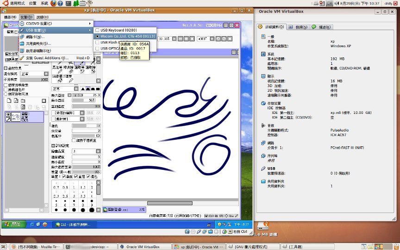Select the bucket tool (油漆桶) in SAI
The image size is (400, 250).
57,79
